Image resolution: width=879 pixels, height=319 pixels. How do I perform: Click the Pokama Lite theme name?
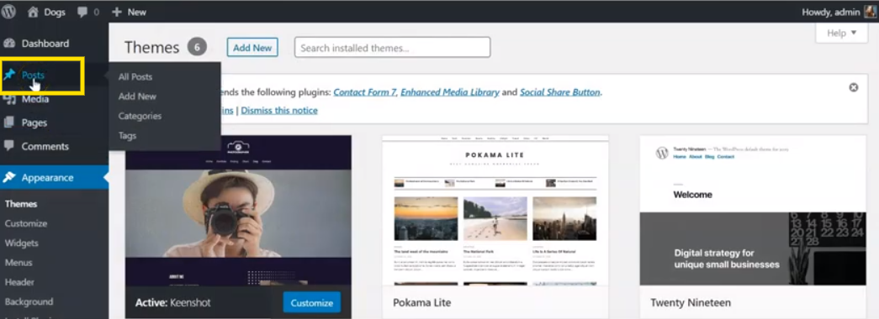[421, 303]
